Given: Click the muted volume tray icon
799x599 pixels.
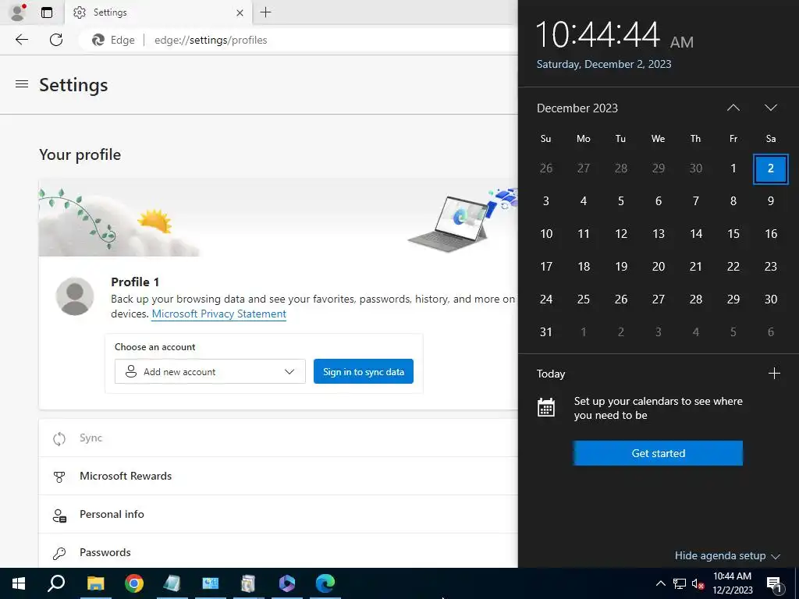Looking at the screenshot, I should click(x=698, y=583).
